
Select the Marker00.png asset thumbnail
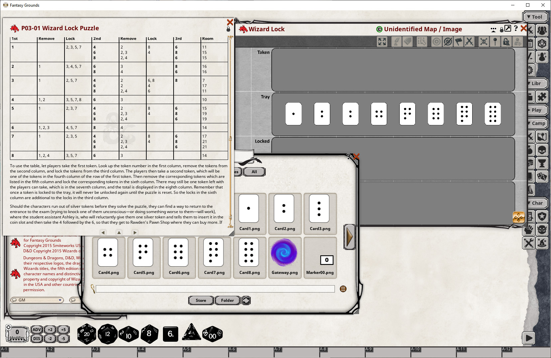click(320, 257)
